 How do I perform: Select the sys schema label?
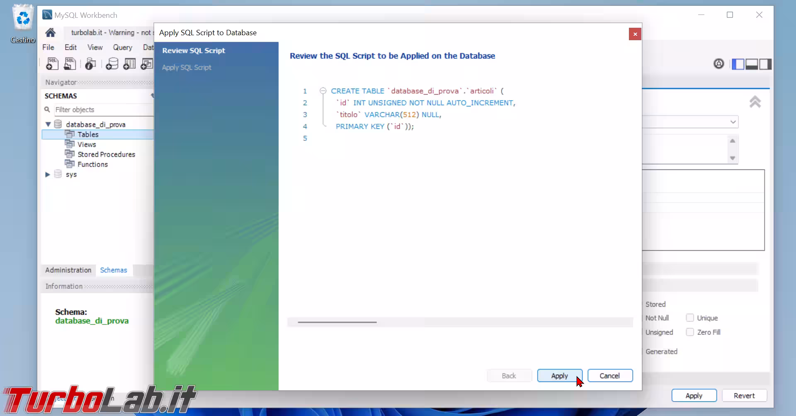click(71, 174)
